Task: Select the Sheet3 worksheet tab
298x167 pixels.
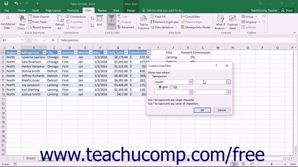Action: coord(31,158)
